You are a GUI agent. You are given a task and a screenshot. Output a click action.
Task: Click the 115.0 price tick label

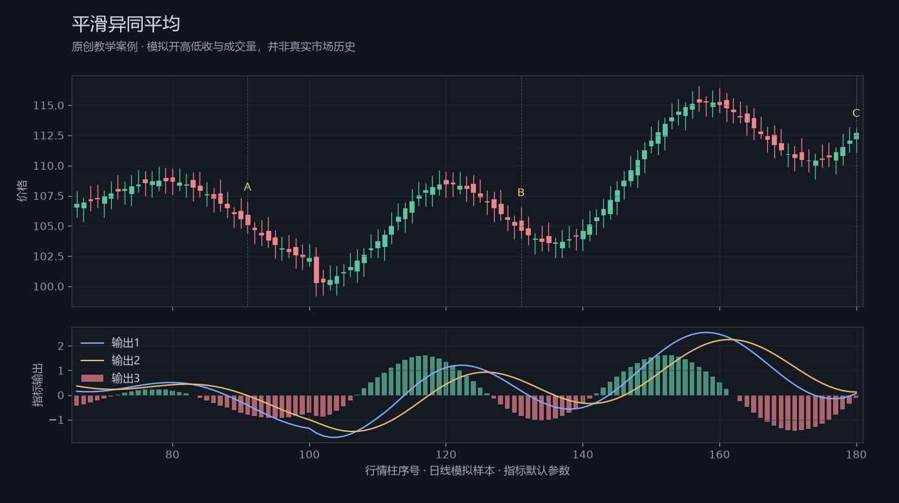(48, 106)
